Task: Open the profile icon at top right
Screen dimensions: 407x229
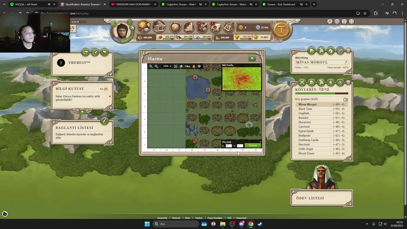Action: 330,22
